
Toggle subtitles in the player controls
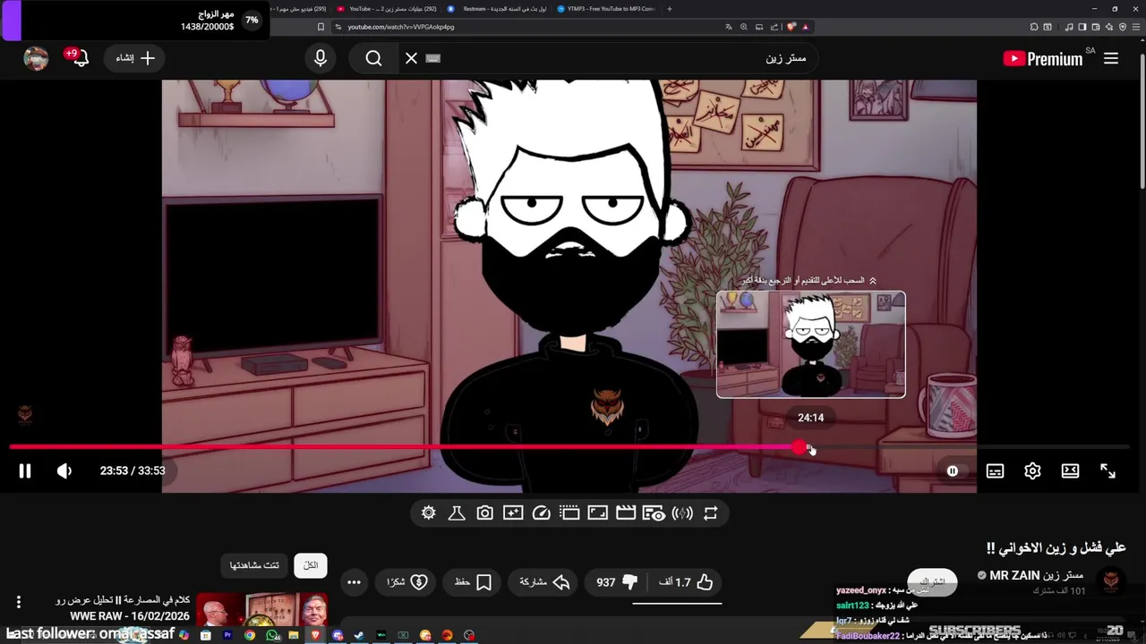click(995, 470)
